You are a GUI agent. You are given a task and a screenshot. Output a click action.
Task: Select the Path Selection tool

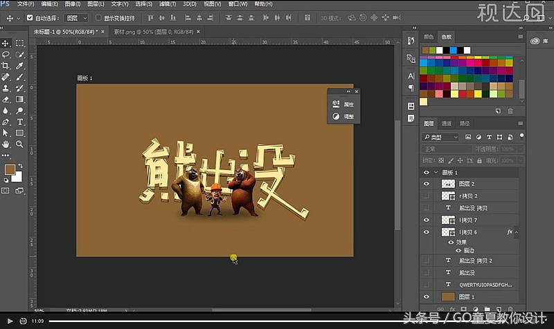click(x=6, y=133)
